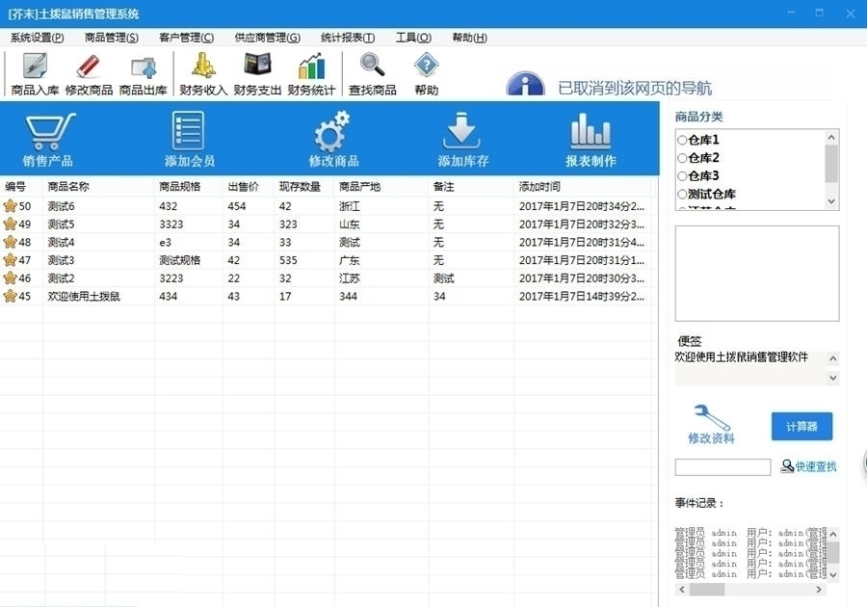Click event log horizontal scroll left arrow

point(682,590)
